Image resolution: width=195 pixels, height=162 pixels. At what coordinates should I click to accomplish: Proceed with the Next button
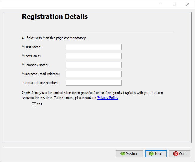[156, 154]
